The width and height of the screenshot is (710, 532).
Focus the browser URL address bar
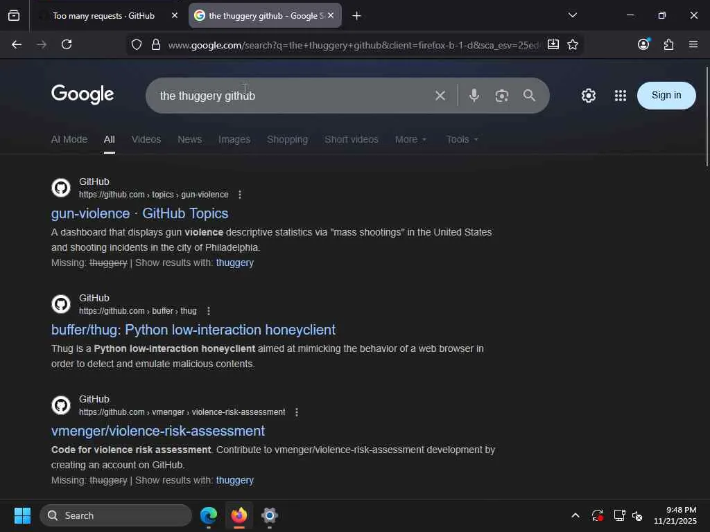point(353,45)
